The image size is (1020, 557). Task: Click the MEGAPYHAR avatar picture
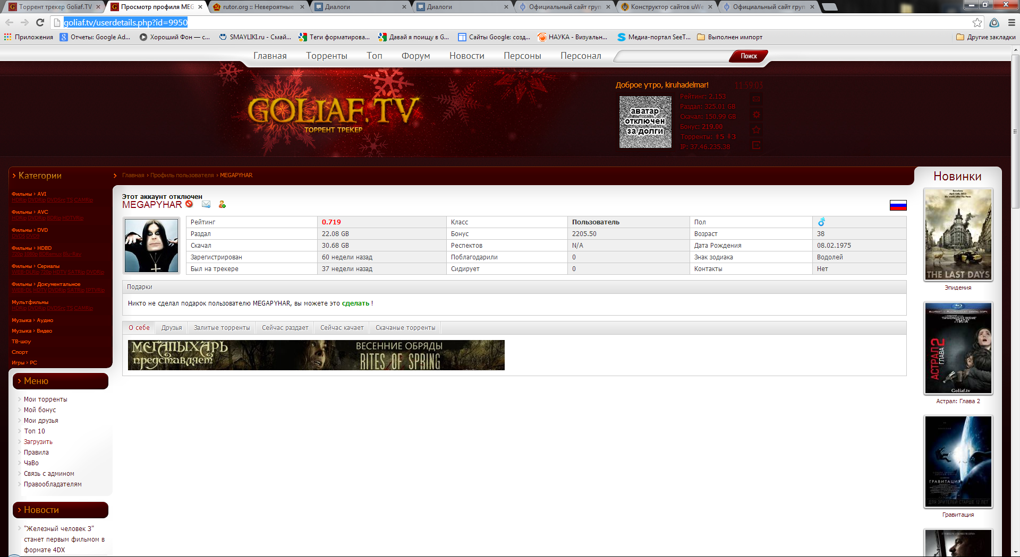[151, 246]
